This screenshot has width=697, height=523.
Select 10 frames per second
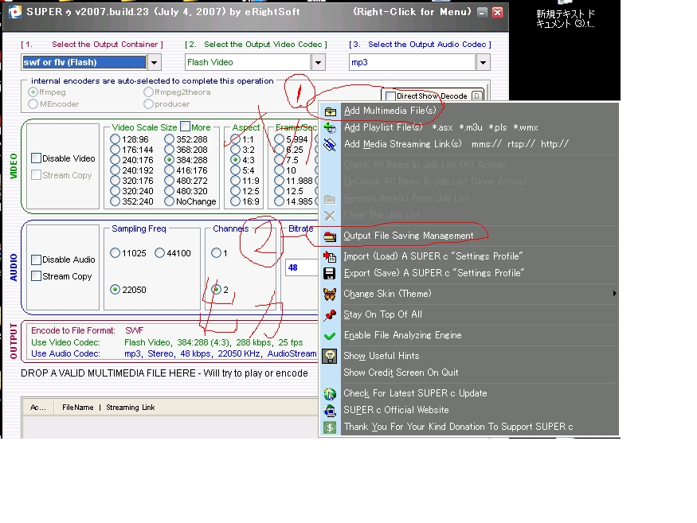279,170
